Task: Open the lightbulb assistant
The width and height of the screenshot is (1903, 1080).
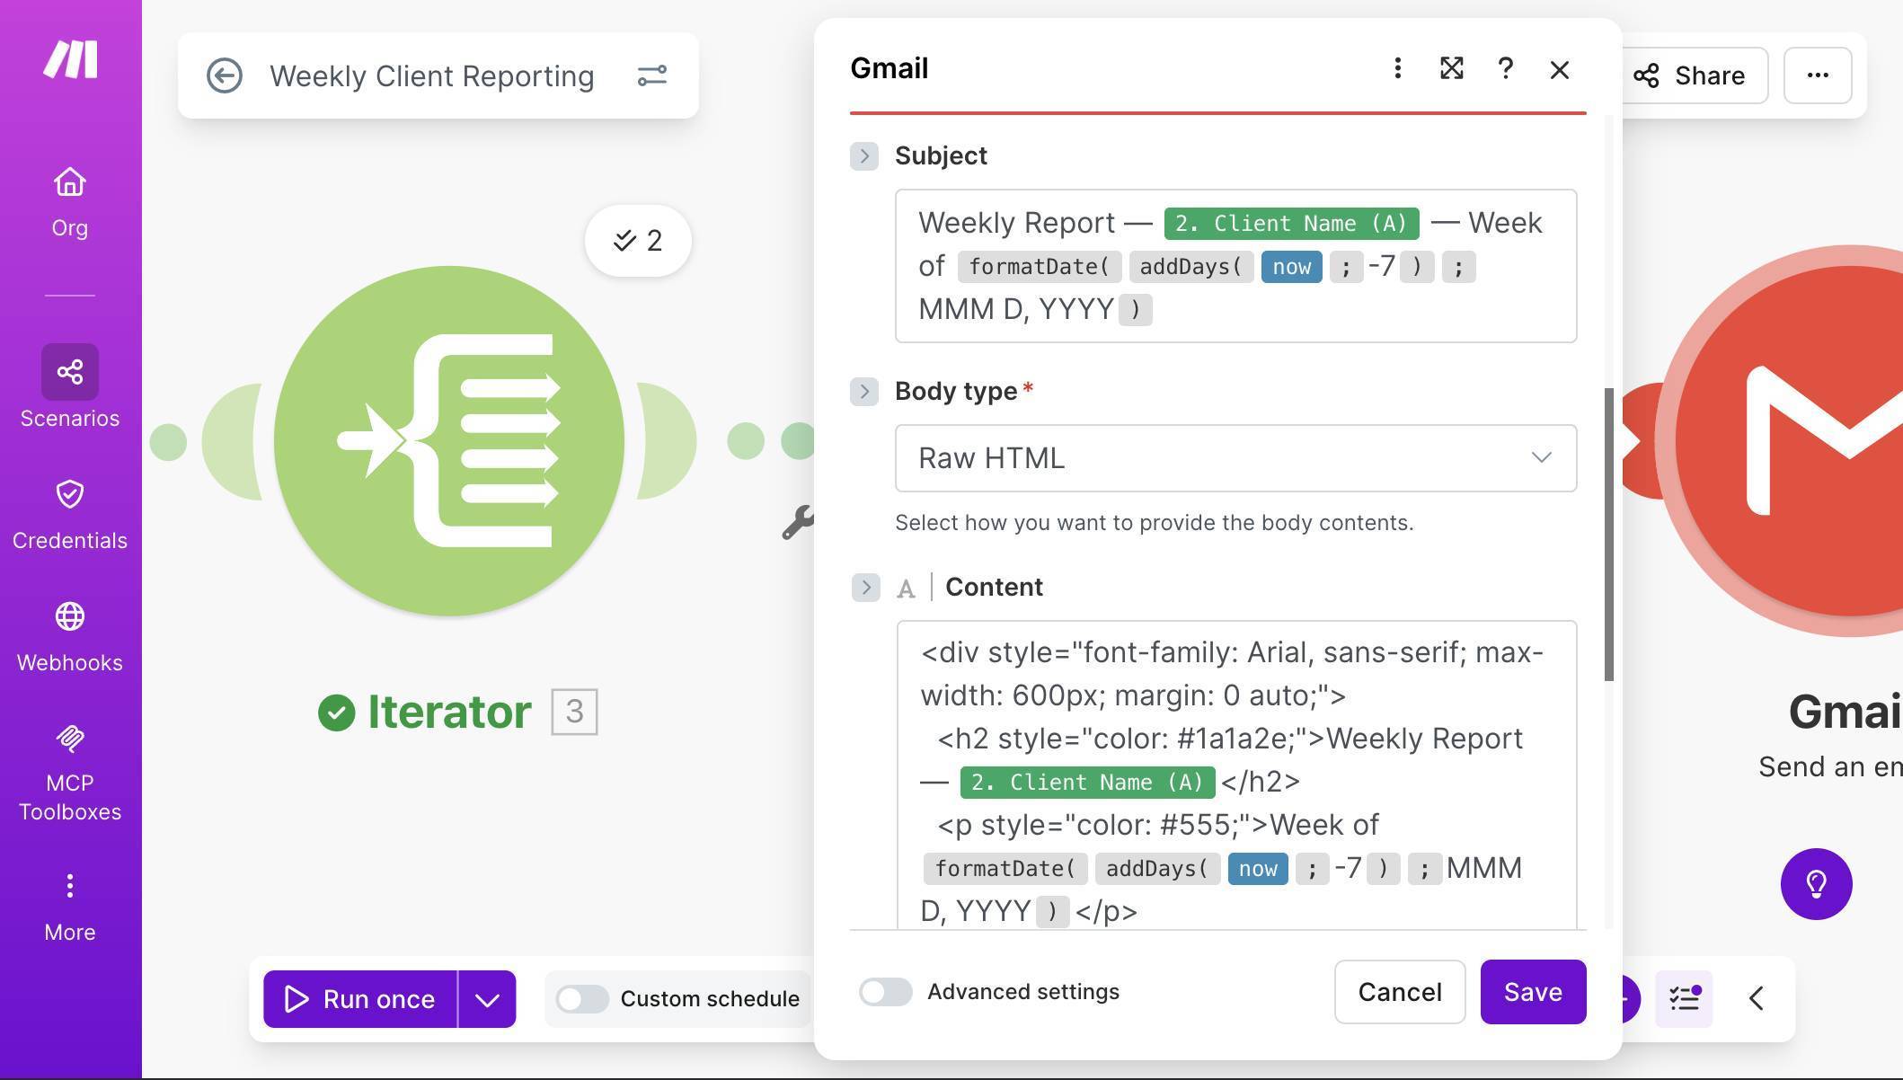Action: pyautogui.click(x=1817, y=884)
